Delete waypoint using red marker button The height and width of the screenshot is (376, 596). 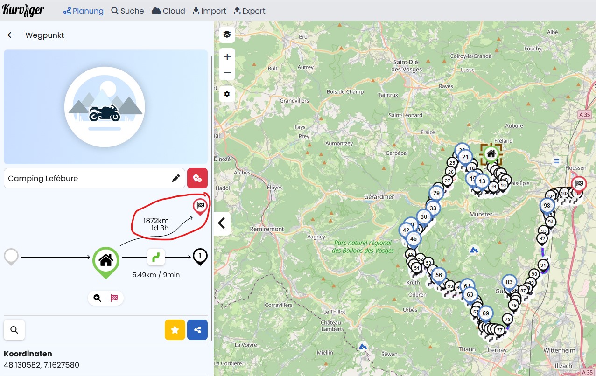[197, 178]
